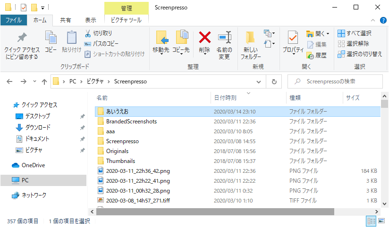Expand breadcrumb arrow after PC
389x227 pixels.
click(81, 81)
